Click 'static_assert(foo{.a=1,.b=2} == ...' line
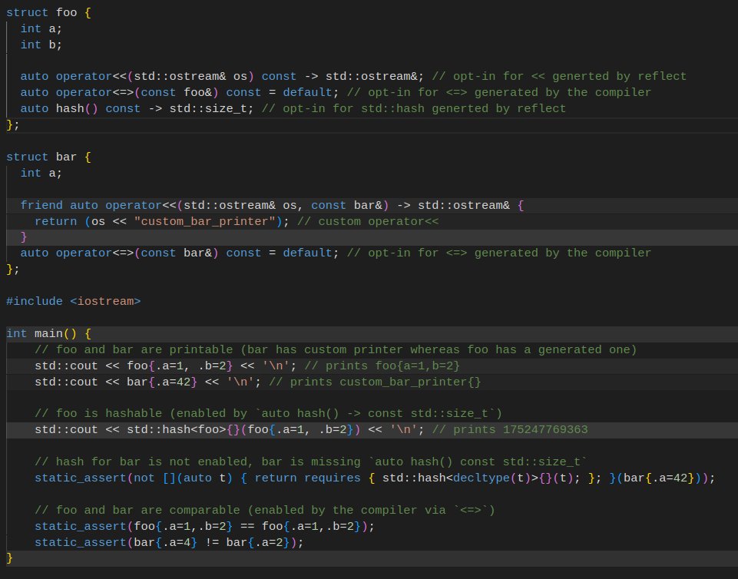The width and height of the screenshot is (738, 579). 204,526
